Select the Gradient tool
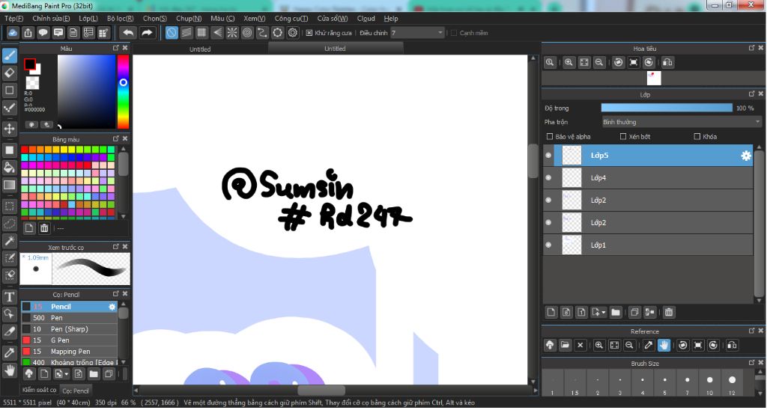767x410 pixels. [x=9, y=186]
